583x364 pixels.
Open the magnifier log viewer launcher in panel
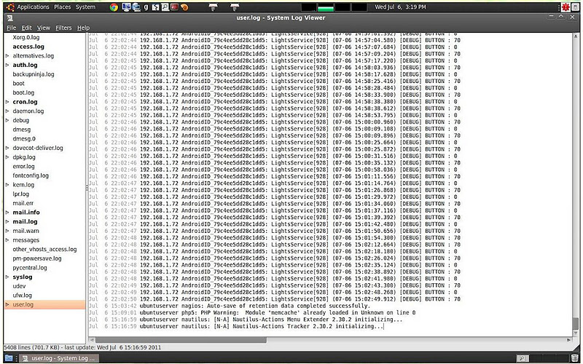pyautogui.click(x=165, y=7)
